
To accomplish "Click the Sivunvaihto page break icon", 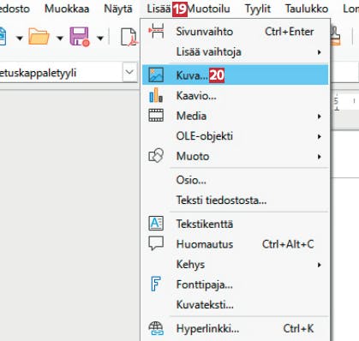I will (156, 31).
